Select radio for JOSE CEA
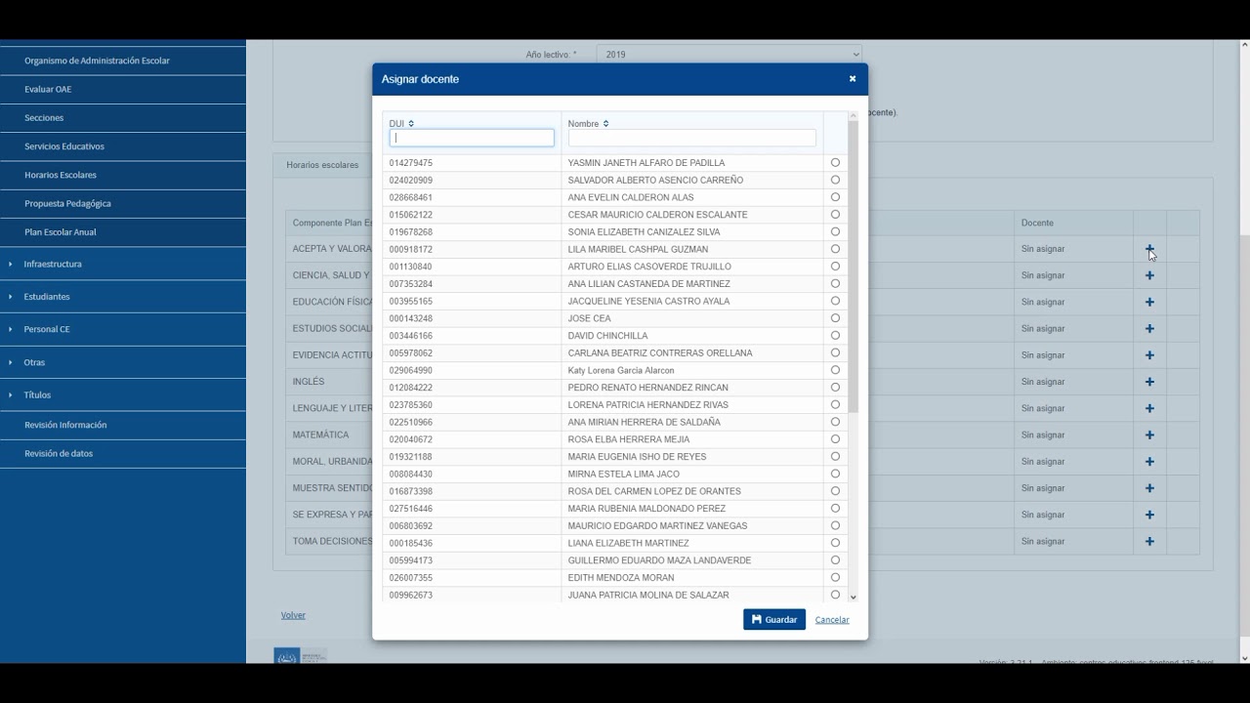This screenshot has height=703, width=1250. (835, 318)
